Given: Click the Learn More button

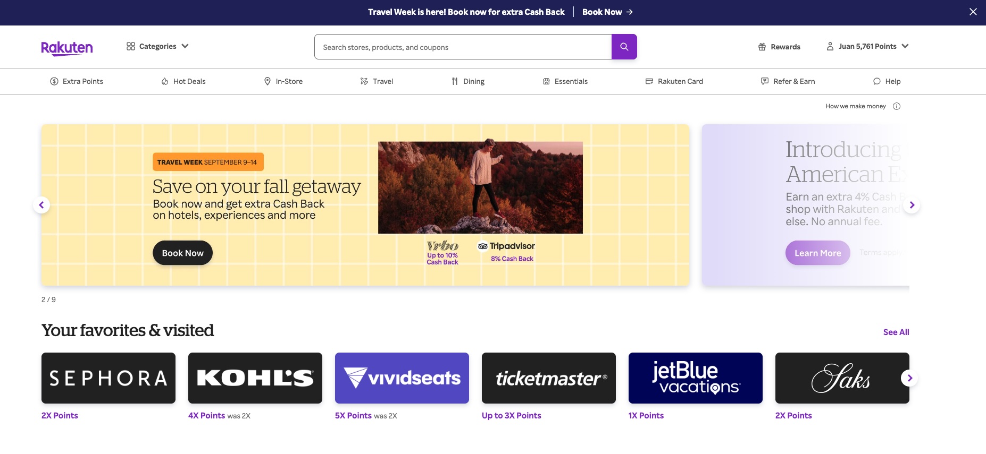Looking at the screenshot, I should click(817, 253).
